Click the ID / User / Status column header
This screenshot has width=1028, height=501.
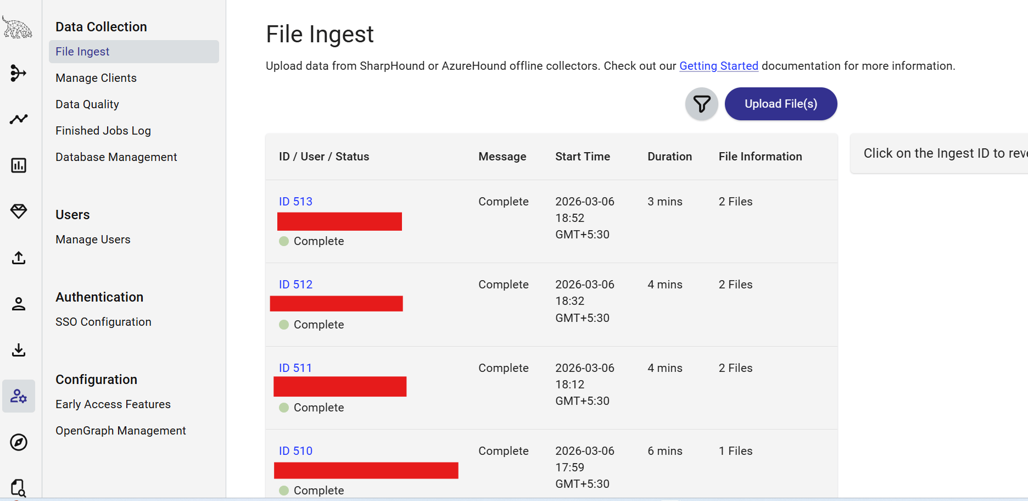click(x=324, y=157)
